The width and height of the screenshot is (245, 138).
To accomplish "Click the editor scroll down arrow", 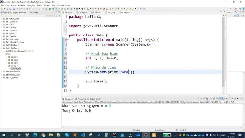I will pyautogui.click(x=223, y=92).
